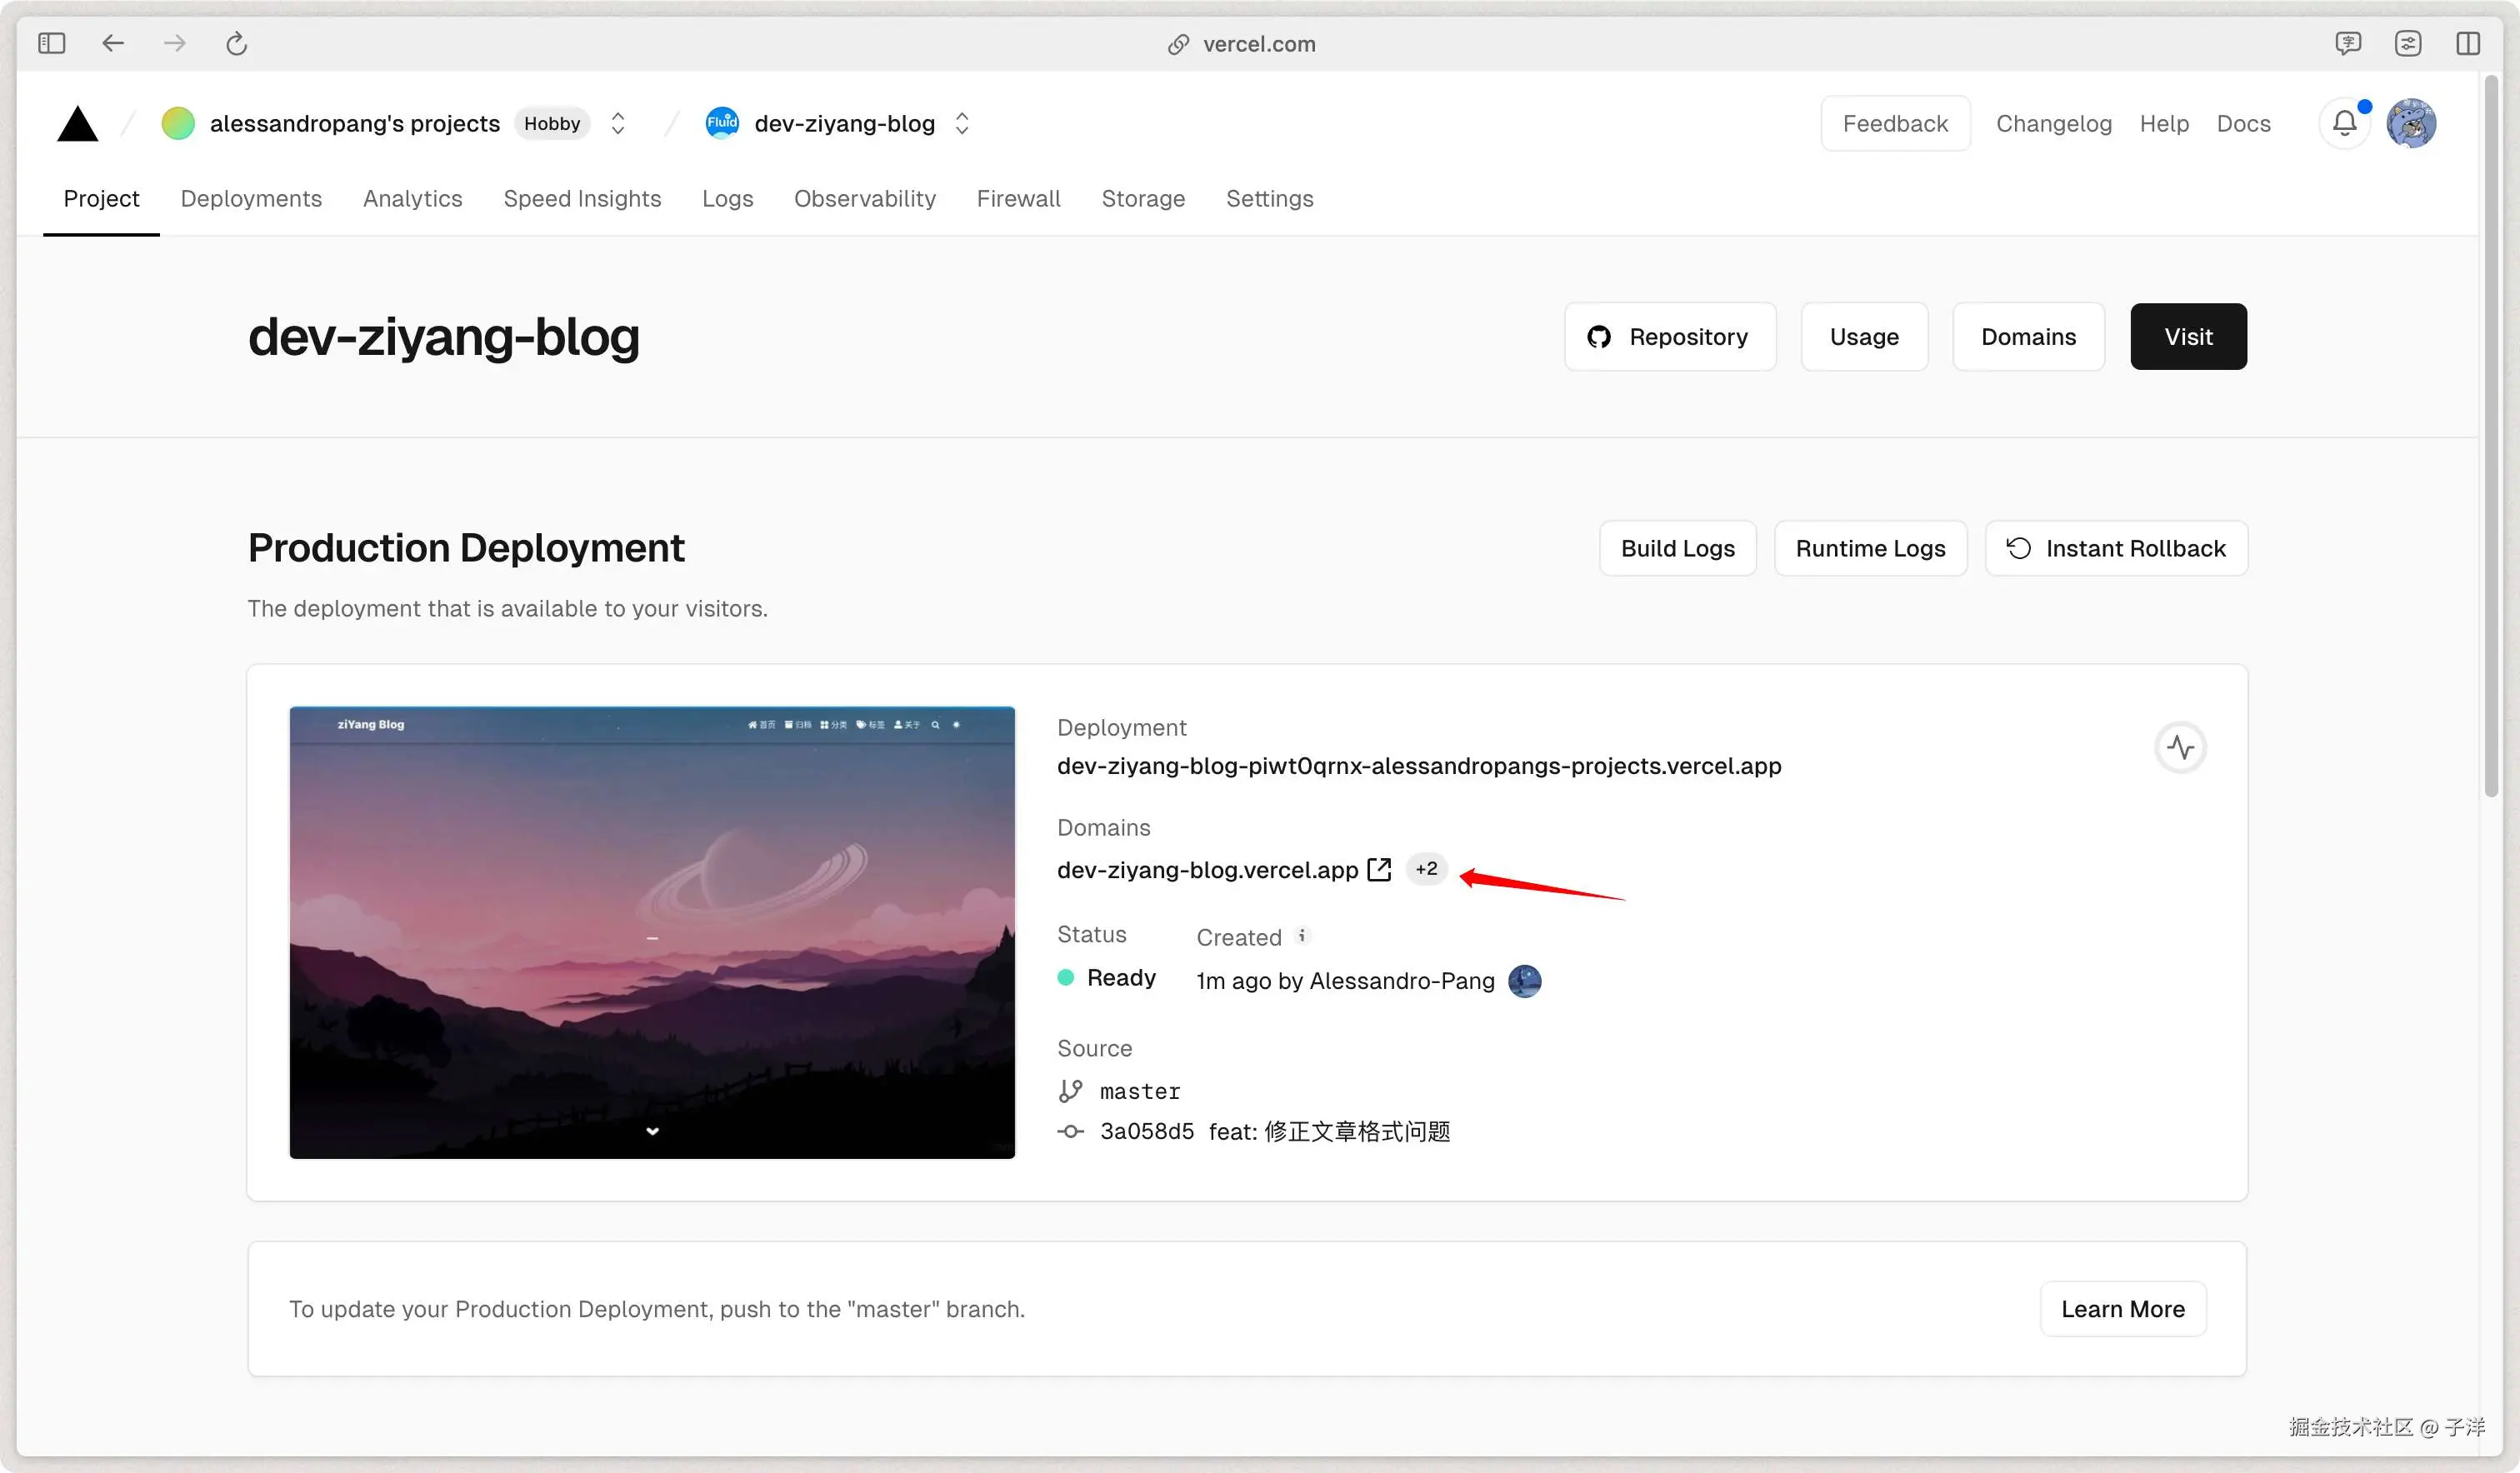Screen dimensions: 2520x1473
Task: Open the GitHub Repository button
Action: [1669, 337]
